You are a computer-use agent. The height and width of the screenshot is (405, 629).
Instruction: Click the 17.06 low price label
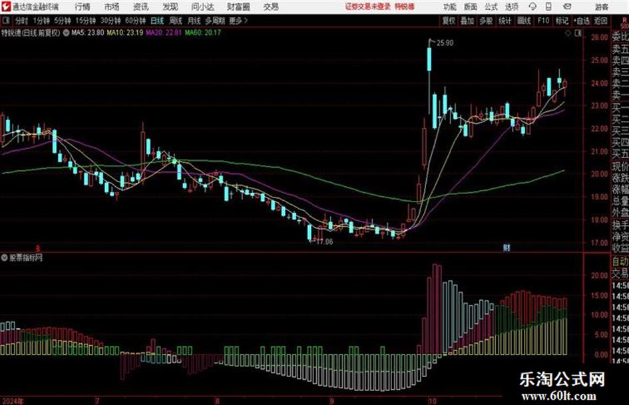325,242
